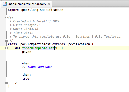This screenshot has width=129, height=92.
Task: Click the 'when:' label
Action: click(x=26, y=63)
